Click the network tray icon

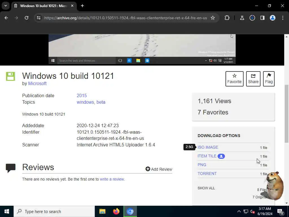pyautogui.click(x=246, y=211)
